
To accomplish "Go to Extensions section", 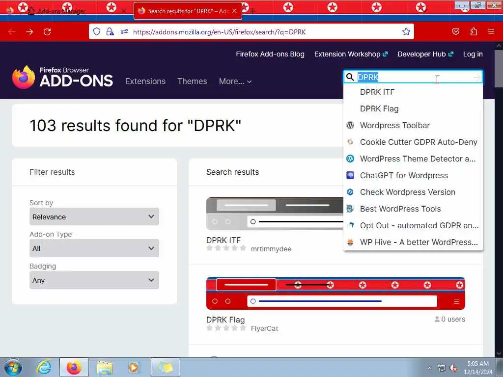I will [x=145, y=81].
